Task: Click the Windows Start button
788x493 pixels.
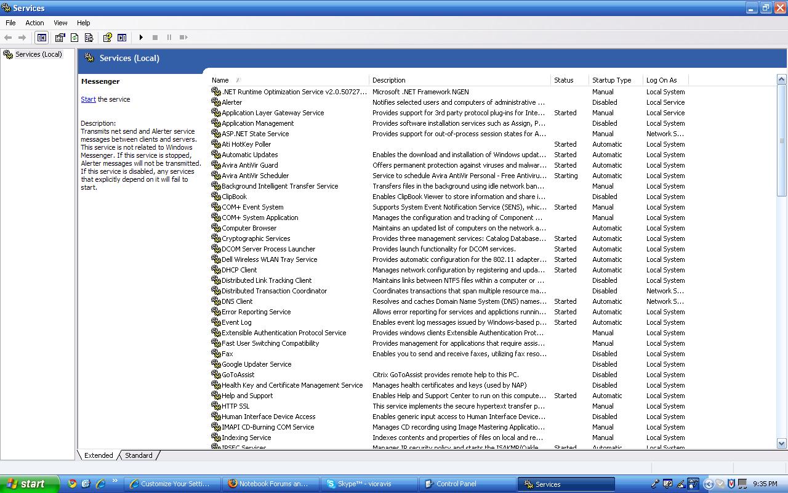Action: (30, 484)
